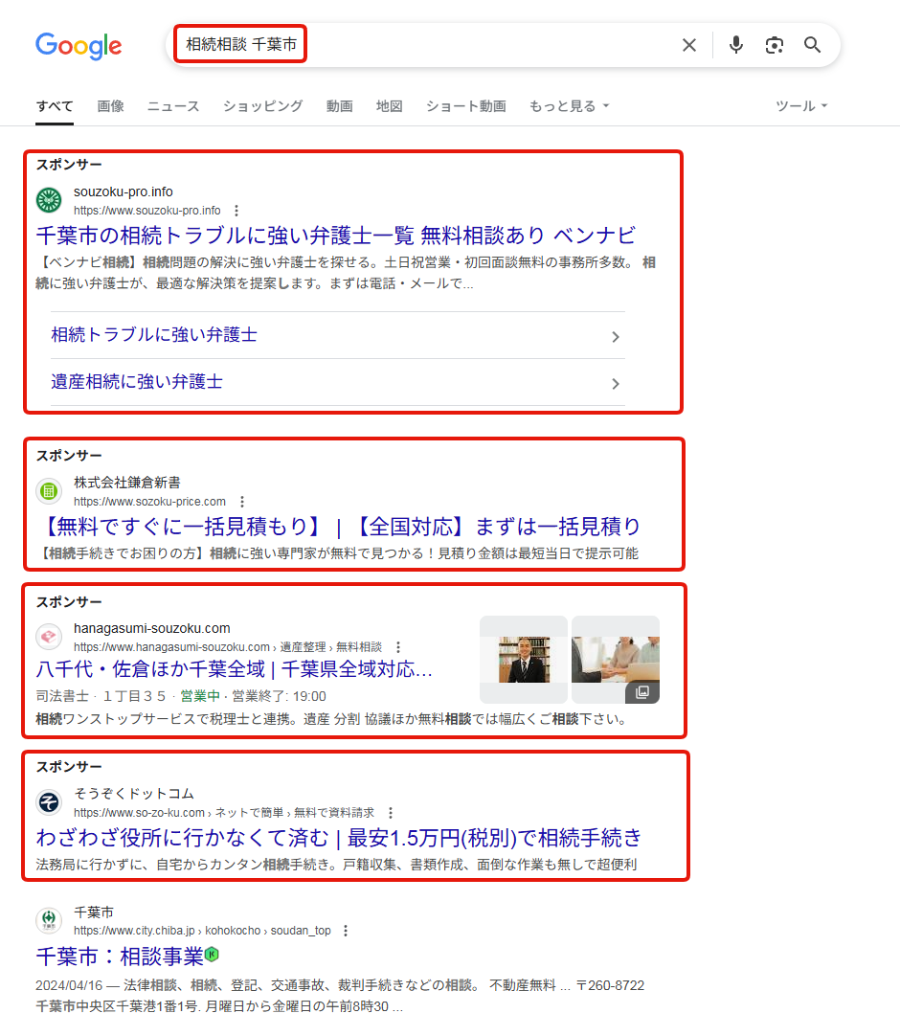Screen dimensions: 900x1036
Task: Click the green badge after 千葉市：相談事業
Action: pos(213,955)
